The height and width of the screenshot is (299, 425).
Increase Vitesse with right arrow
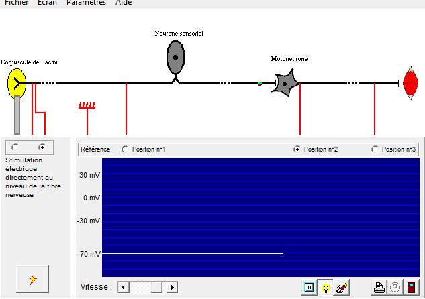(172, 287)
